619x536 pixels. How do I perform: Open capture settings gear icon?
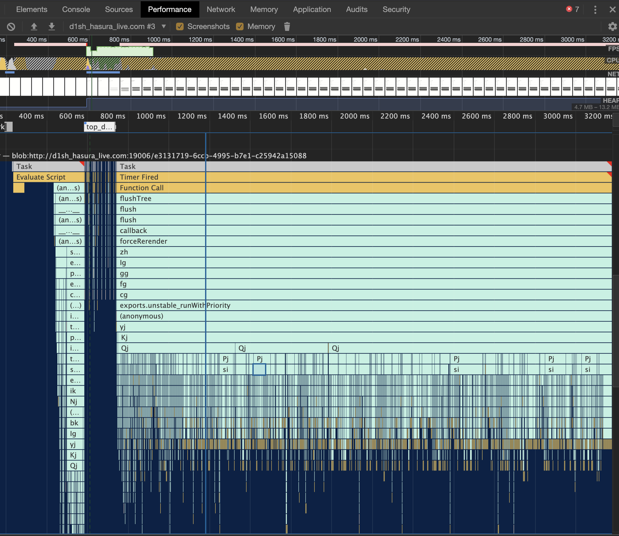point(612,27)
